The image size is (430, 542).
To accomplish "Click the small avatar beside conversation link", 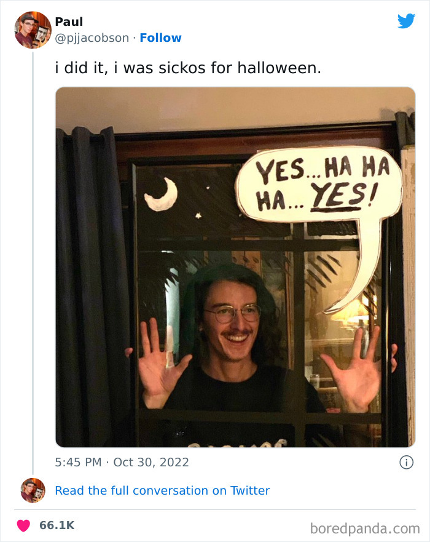I will tap(33, 490).
